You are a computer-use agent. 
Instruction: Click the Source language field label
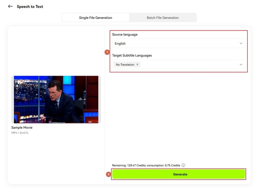click(125, 34)
